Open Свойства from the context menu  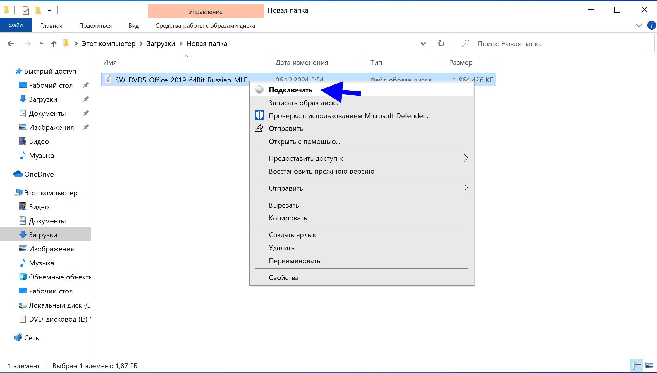click(x=361, y=277)
